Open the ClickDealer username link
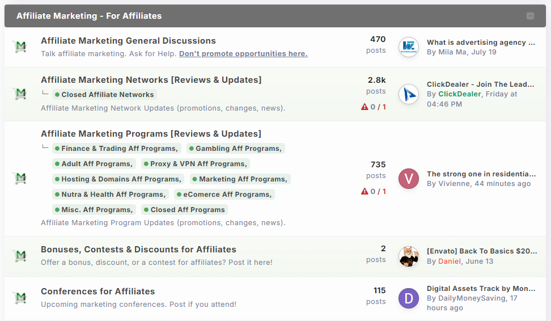The height and width of the screenshot is (321, 551). (x=459, y=94)
